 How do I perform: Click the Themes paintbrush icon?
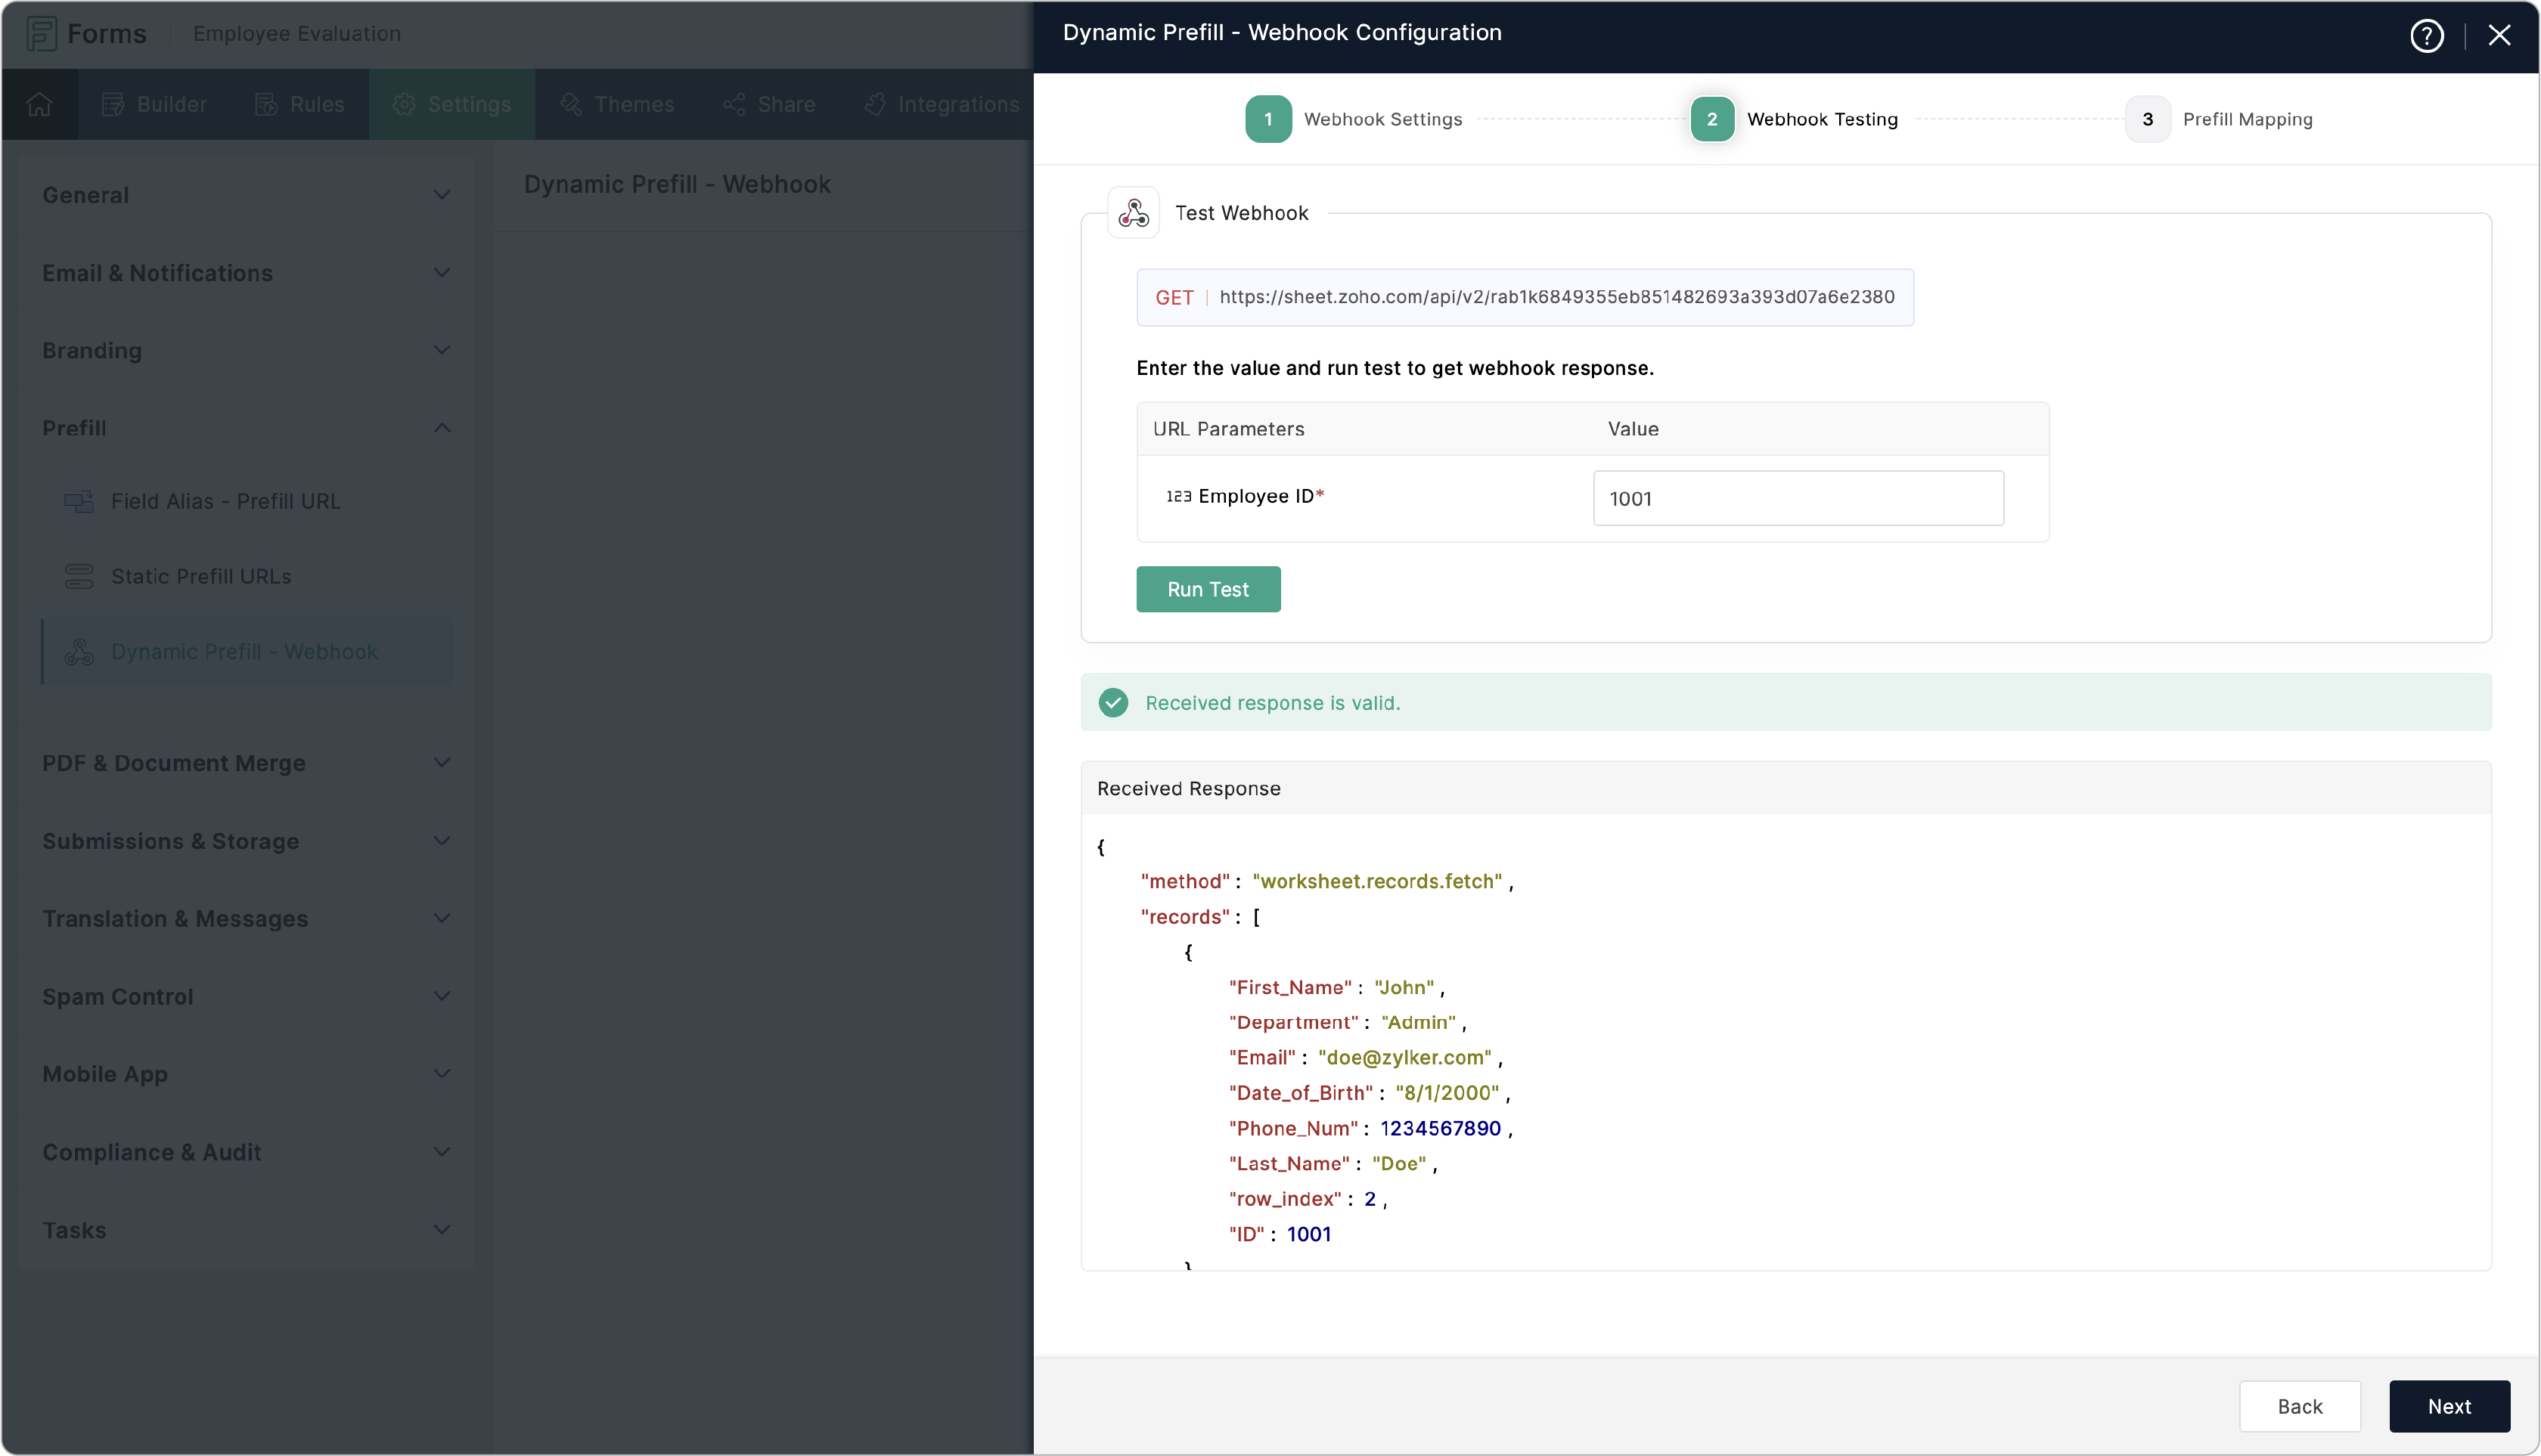[x=571, y=103]
